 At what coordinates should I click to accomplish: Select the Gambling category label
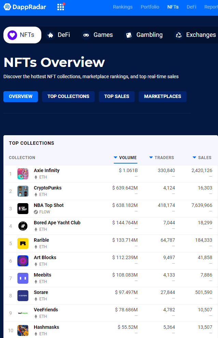coord(149,35)
